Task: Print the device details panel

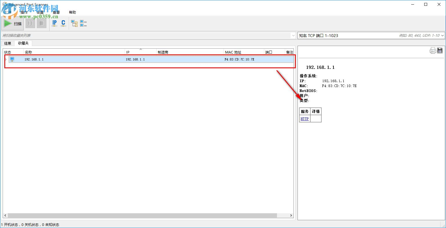Action: click(433, 50)
